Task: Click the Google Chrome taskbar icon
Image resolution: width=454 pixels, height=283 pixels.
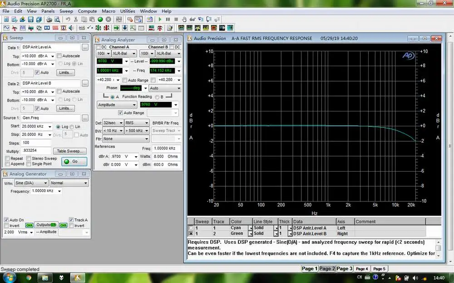Action: [x=29, y=278]
